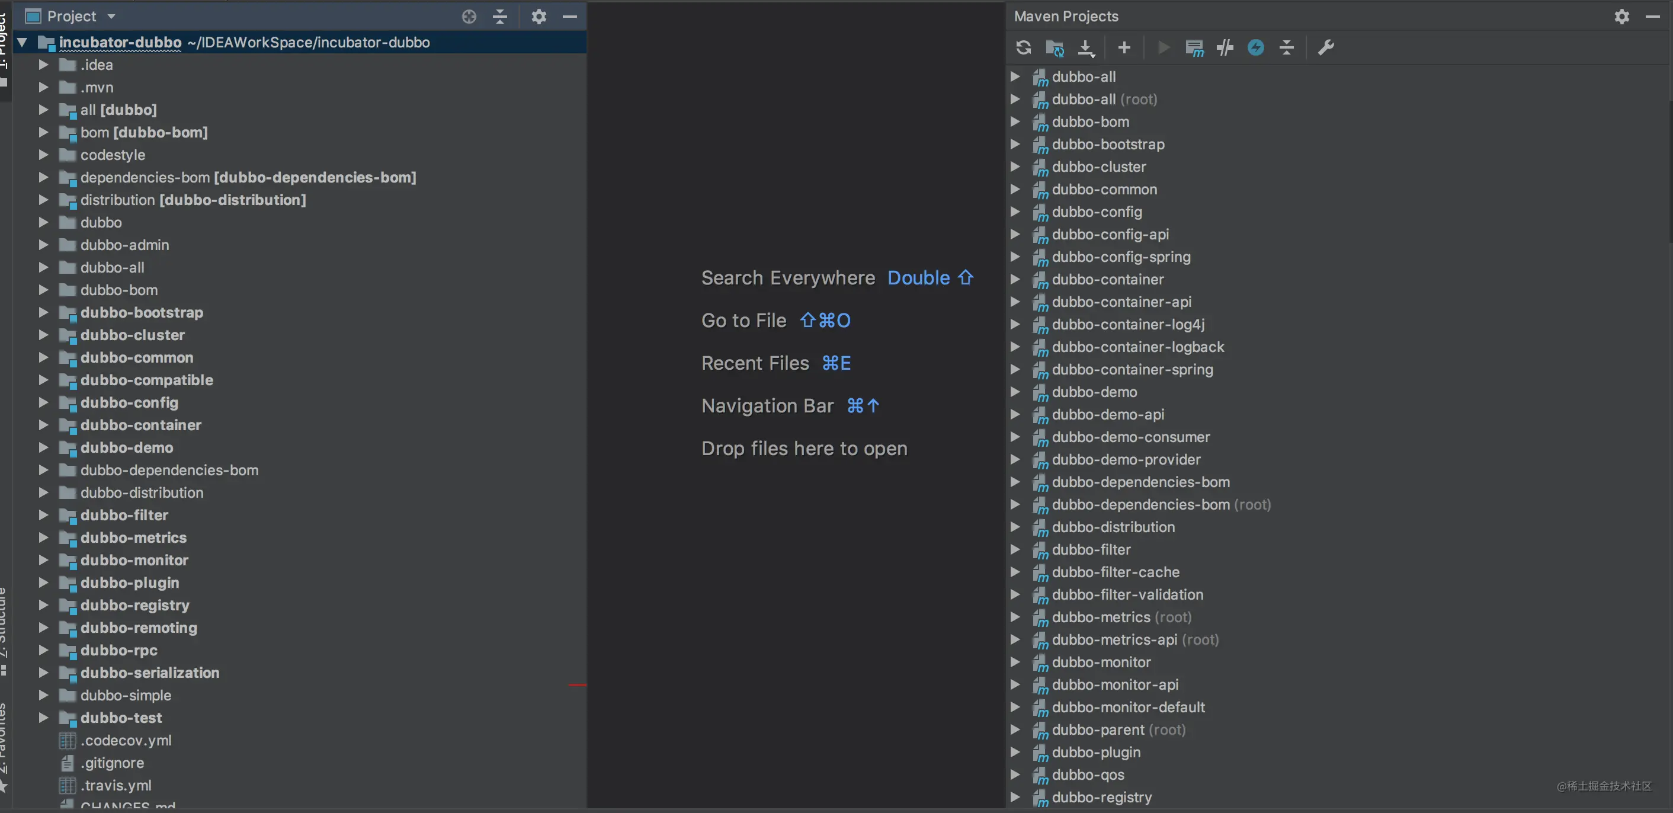Select the all [dubbo] module

[x=118, y=110]
